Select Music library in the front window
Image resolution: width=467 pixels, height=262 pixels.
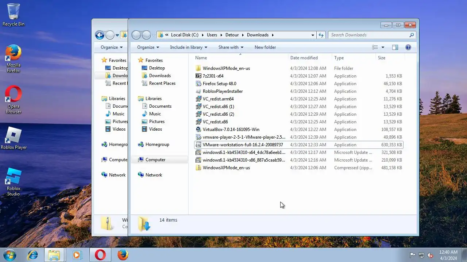point(155,114)
